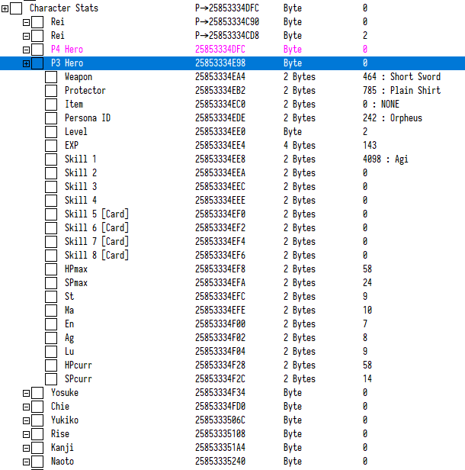The image size is (465, 470).
Task: Collapse the Chie entry expander
Action: pyautogui.click(x=27, y=407)
